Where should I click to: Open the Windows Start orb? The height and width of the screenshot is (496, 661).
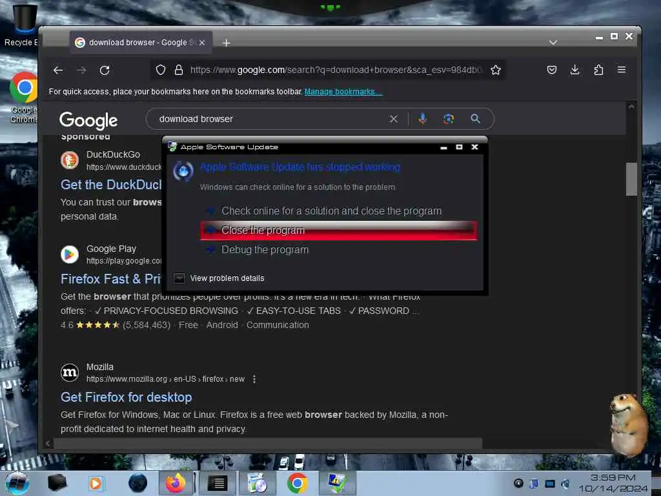17,483
